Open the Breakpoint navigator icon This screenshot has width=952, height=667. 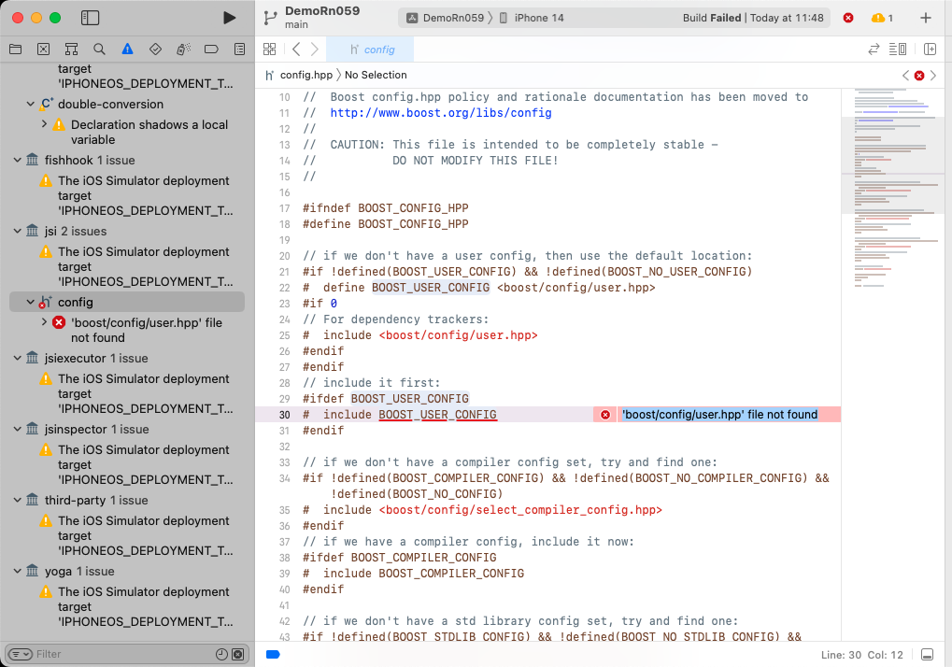[211, 49]
